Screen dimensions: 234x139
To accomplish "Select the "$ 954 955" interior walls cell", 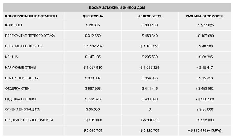I will [150, 78].
